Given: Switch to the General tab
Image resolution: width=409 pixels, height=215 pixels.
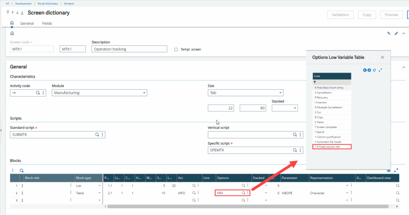Looking at the screenshot, I should 27,24.
